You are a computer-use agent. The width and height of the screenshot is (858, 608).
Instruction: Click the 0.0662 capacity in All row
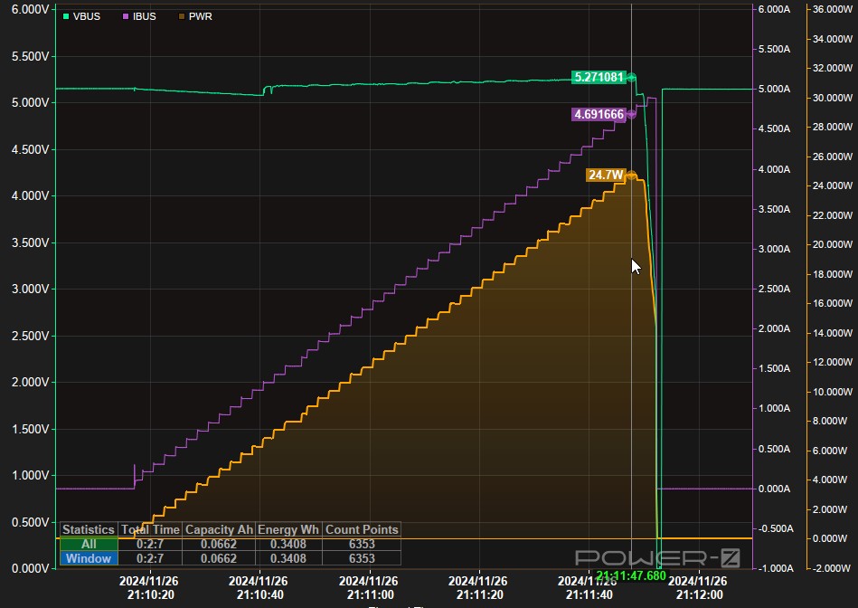pos(219,544)
